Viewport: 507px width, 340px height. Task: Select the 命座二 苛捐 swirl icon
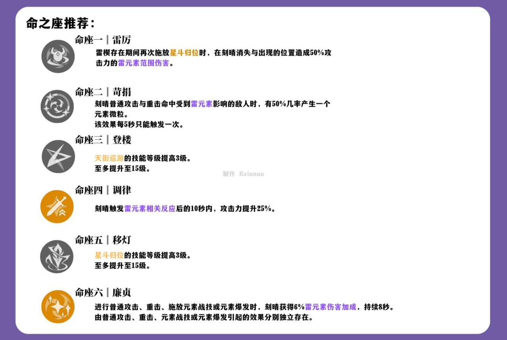pos(57,106)
